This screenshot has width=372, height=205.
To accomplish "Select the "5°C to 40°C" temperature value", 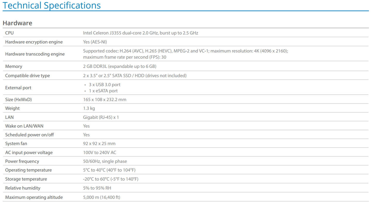I will (109, 170).
